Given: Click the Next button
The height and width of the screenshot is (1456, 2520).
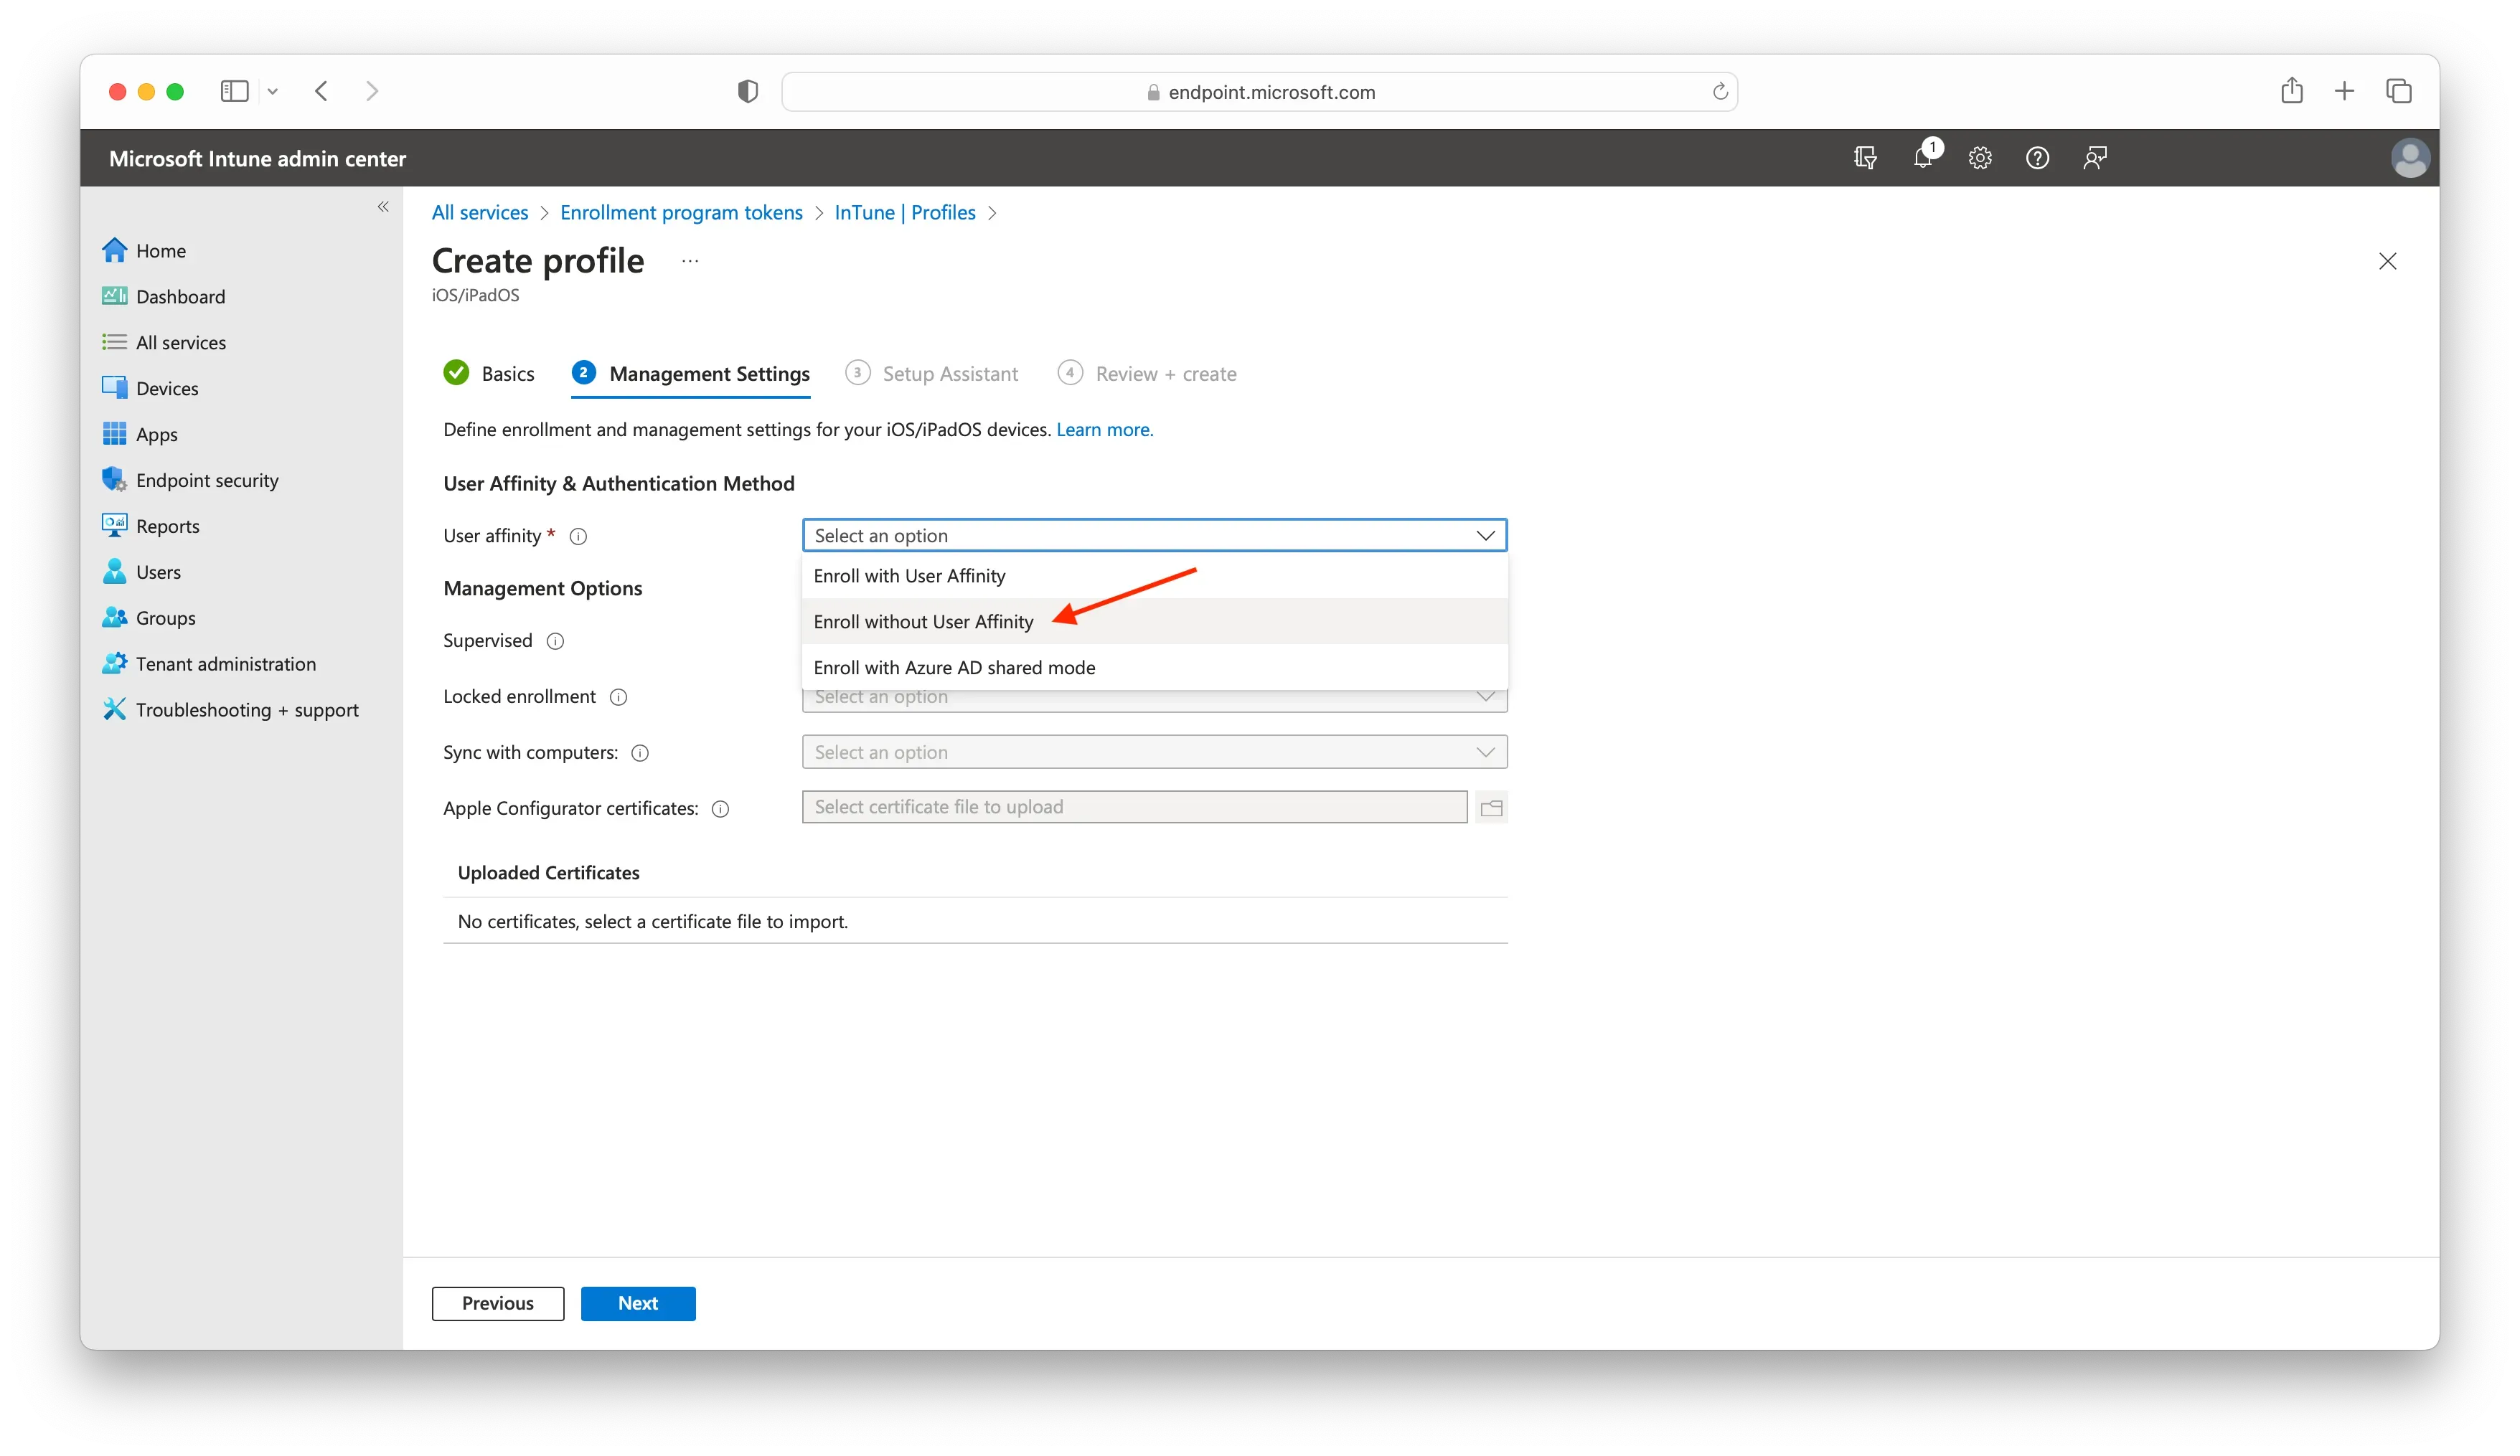Looking at the screenshot, I should click(637, 1303).
